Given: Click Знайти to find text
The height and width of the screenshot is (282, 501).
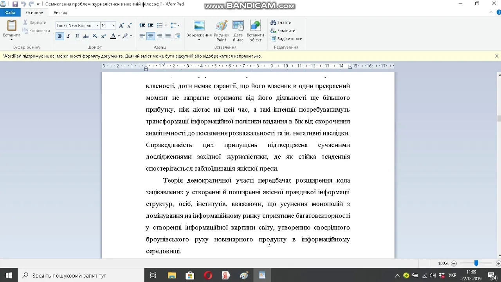Looking at the screenshot, I should (x=281, y=22).
